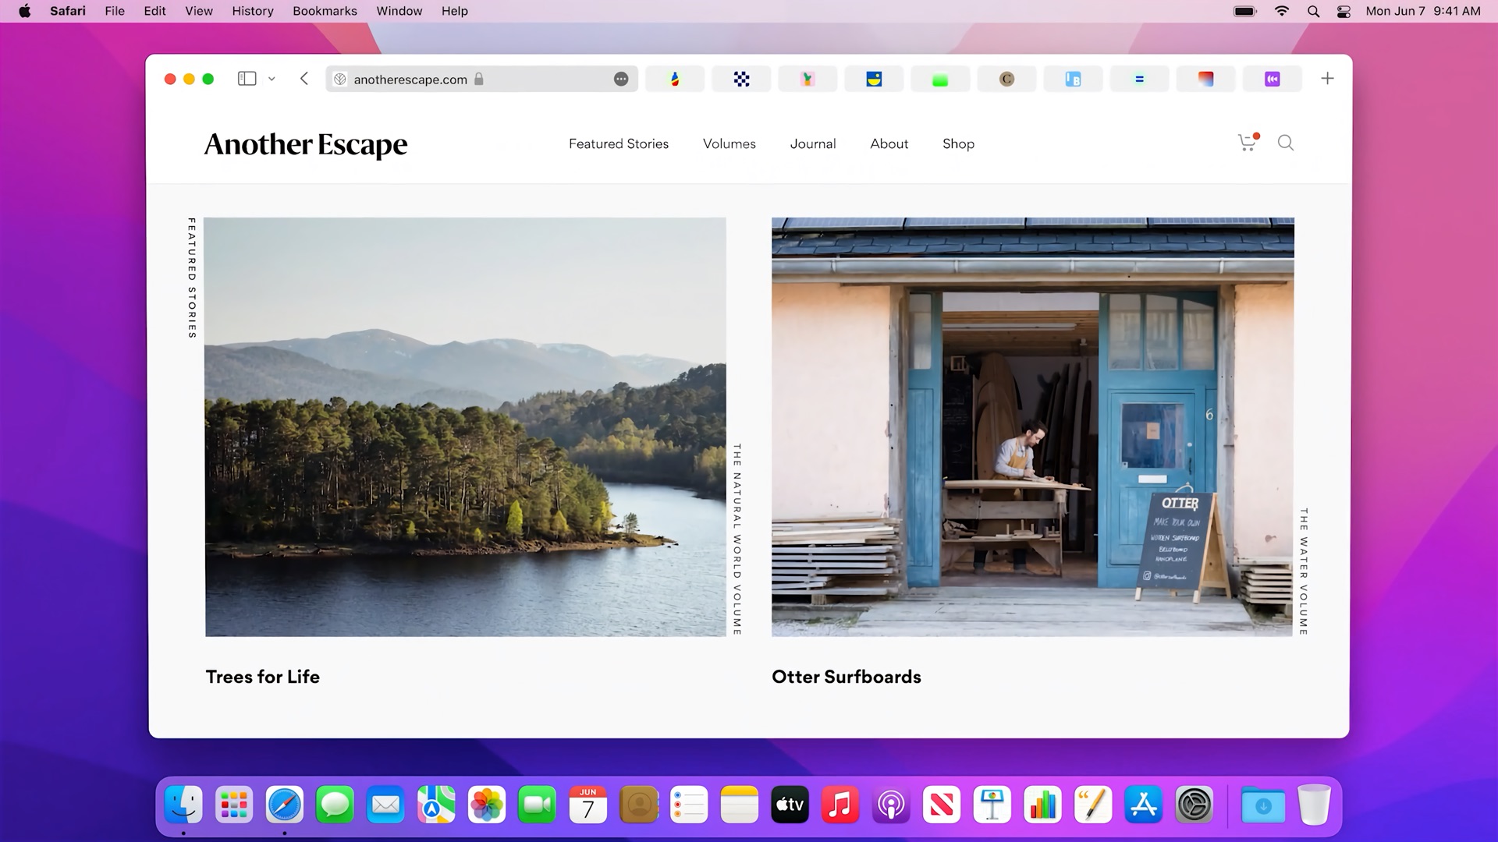Click the Otter Surfboards featured image
1498x842 pixels.
(1032, 426)
